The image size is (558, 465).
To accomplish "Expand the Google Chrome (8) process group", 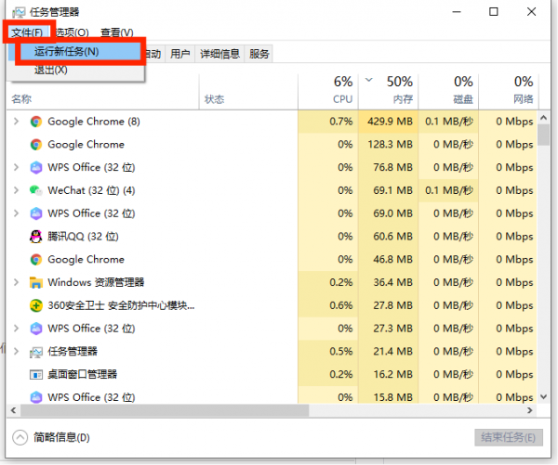I will [16, 122].
